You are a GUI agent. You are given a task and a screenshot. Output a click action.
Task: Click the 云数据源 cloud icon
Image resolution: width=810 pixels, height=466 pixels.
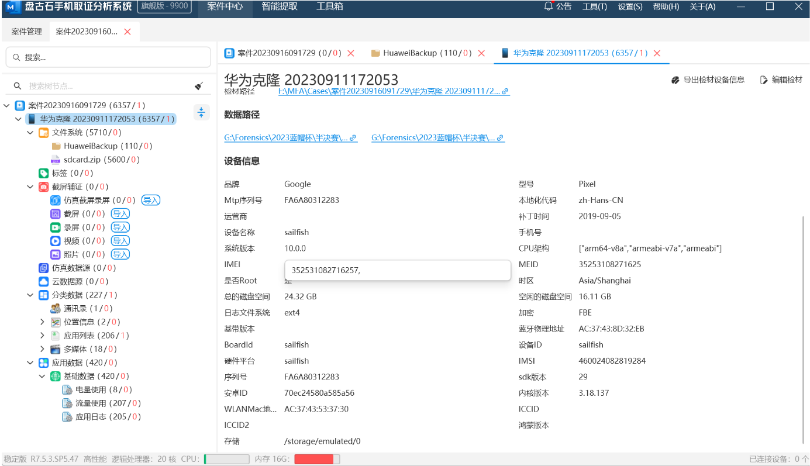coord(43,281)
